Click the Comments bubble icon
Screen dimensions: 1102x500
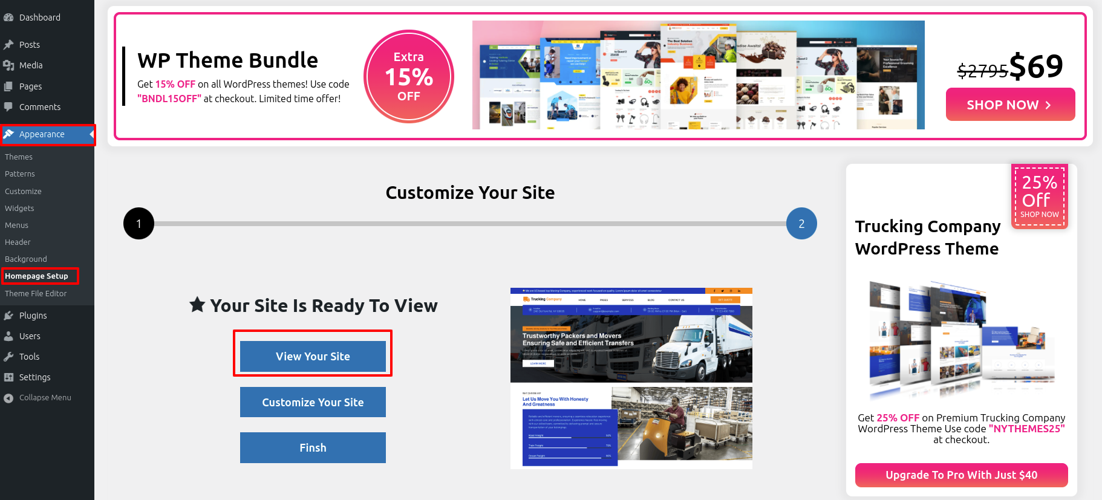[x=8, y=107]
